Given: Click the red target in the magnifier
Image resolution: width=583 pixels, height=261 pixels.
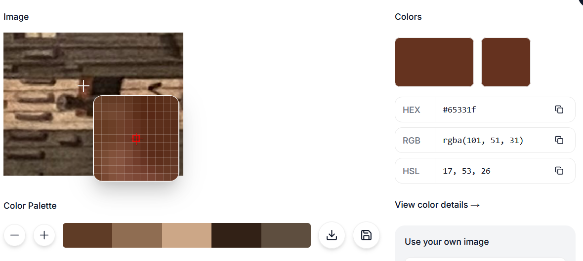Looking at the screenshot, I should [136, 139].
